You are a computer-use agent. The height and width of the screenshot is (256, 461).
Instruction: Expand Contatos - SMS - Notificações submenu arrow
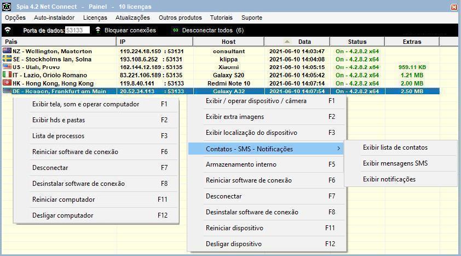[339, 149]
